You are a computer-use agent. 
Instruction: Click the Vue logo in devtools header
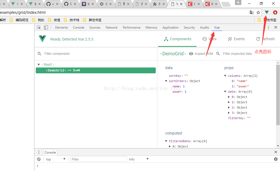click(42, 39)
